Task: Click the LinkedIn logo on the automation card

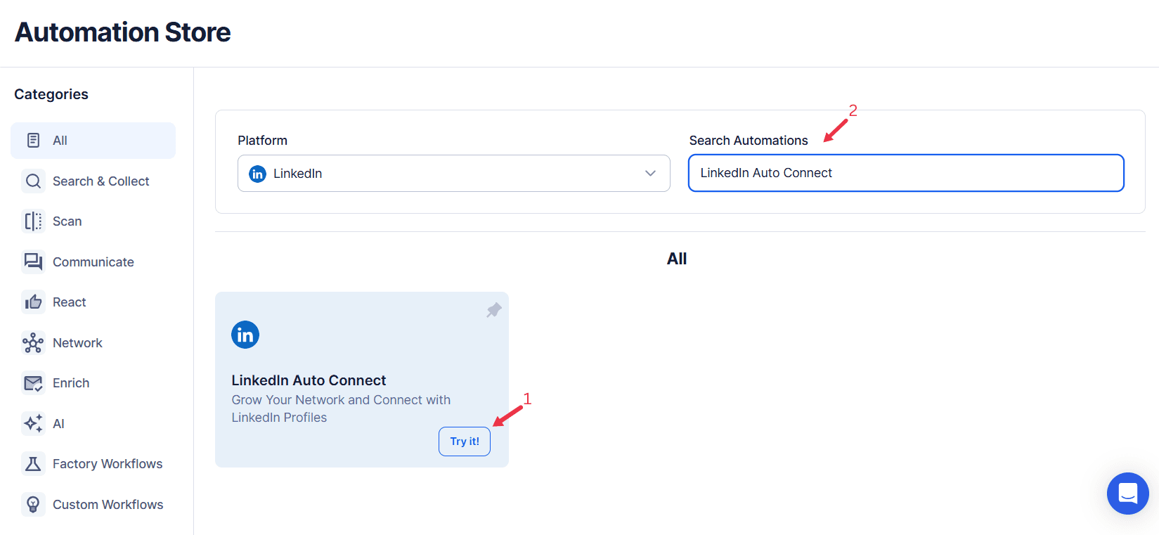Action: 245,334
